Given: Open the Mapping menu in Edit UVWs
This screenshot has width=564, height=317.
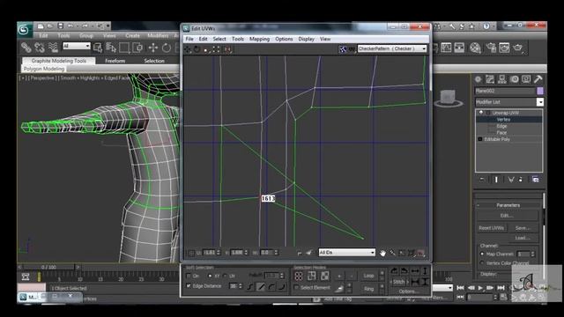Looking at the screenshot, I should pyautogui.click(x=259, y=39).
